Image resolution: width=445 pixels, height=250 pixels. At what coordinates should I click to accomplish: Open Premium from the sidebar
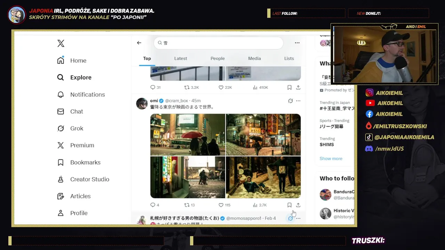click(x=75, y=145)
